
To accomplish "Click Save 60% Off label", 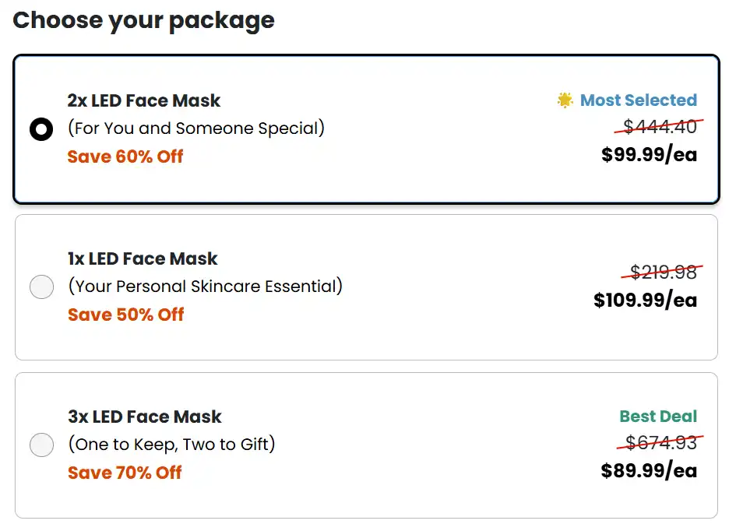I will (x=125, y=156).
